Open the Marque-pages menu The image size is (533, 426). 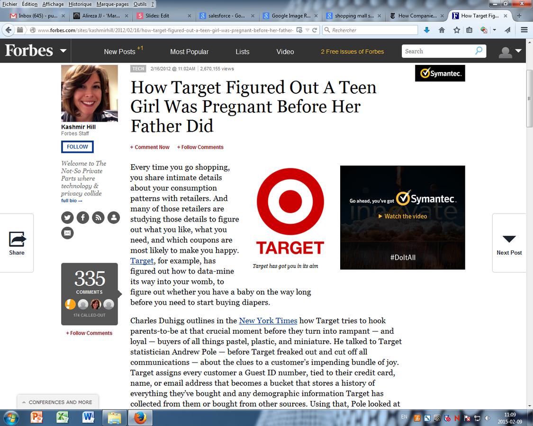112,4
